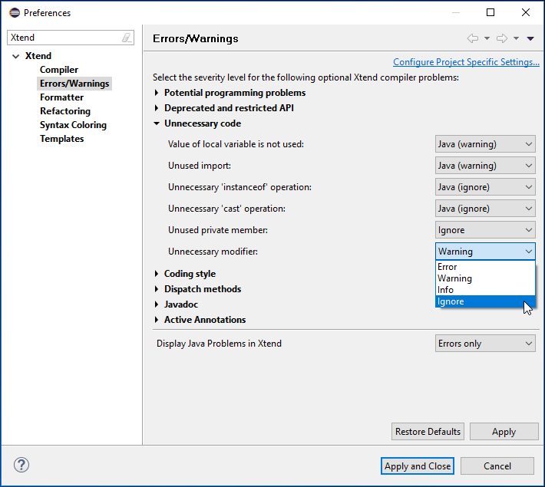Click the Eclipse Preferences window icon

(x=15, y=13)
